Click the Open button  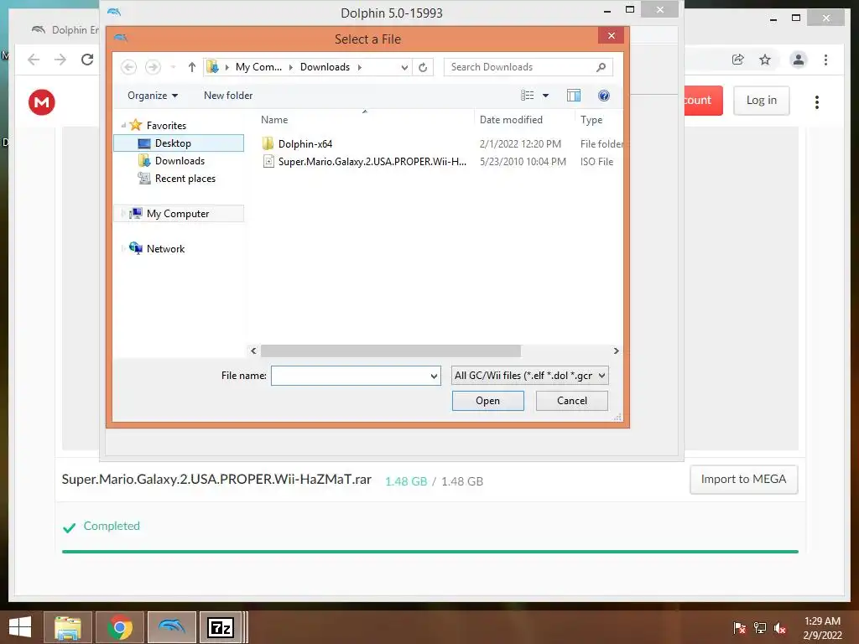pos(487,400)
